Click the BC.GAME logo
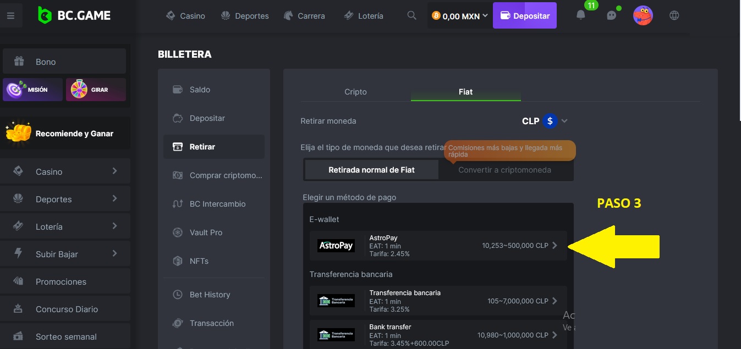The image size is (741, 349). [74, 15]
